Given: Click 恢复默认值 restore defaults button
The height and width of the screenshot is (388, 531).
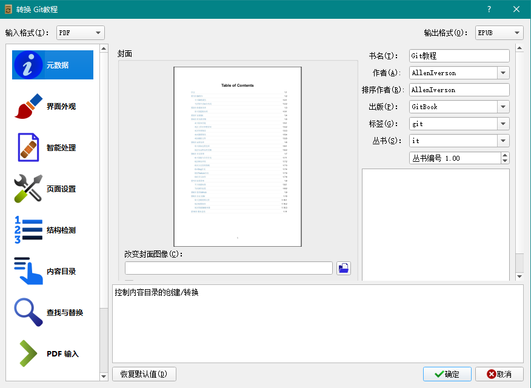Looking at the screenshot, I should (x=144, y=374).
